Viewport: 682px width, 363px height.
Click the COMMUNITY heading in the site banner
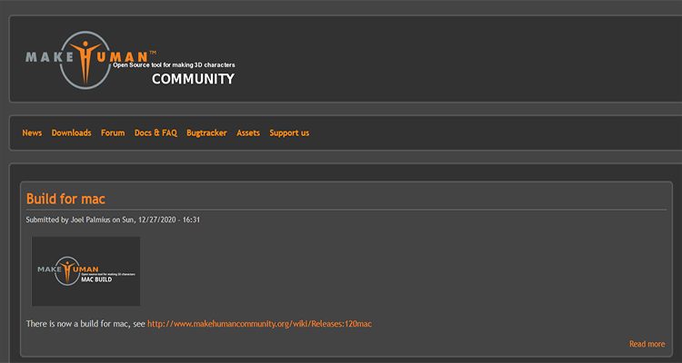[x=193, y=79]
